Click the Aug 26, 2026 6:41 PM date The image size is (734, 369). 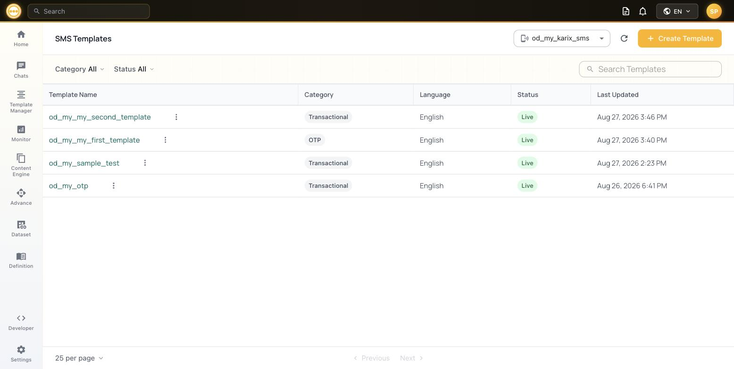[x=632, y=185]
